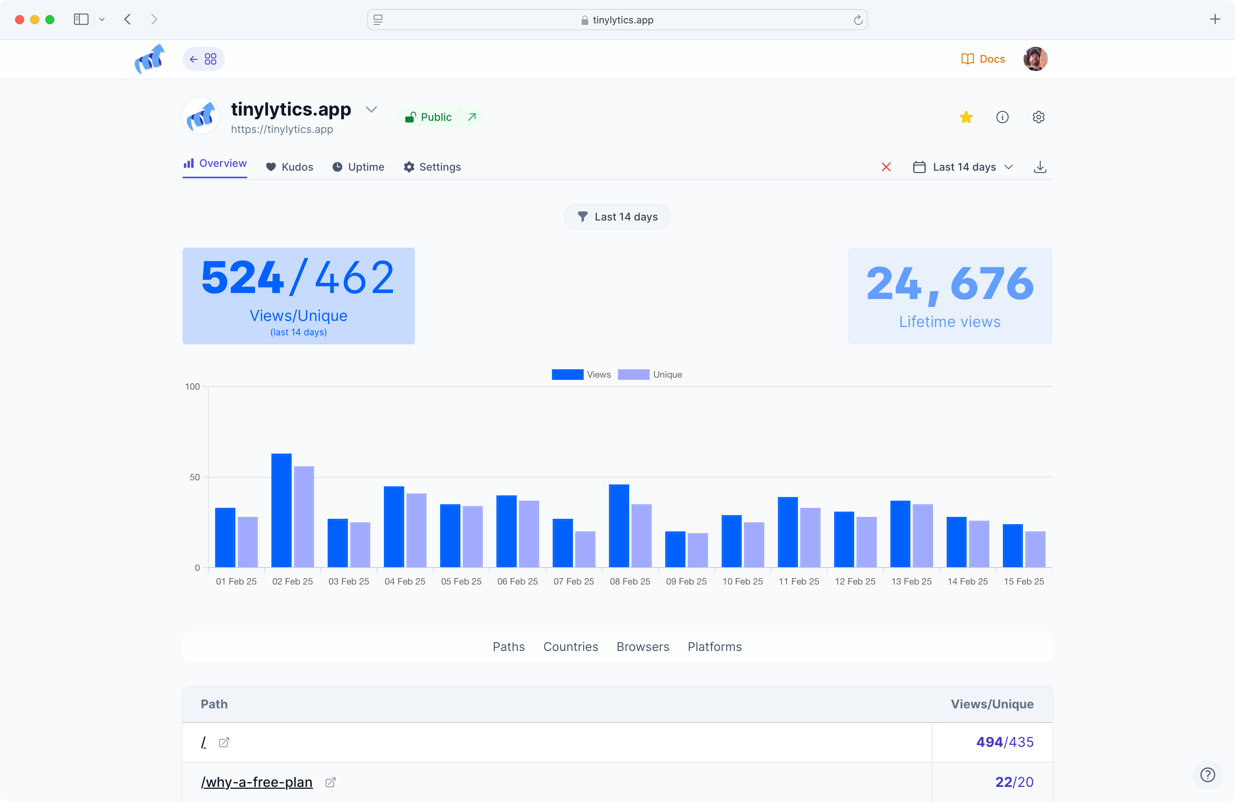Click the Tinylytics horse logo in header
Screen dimensions: 1235x802
coord(149,59)
